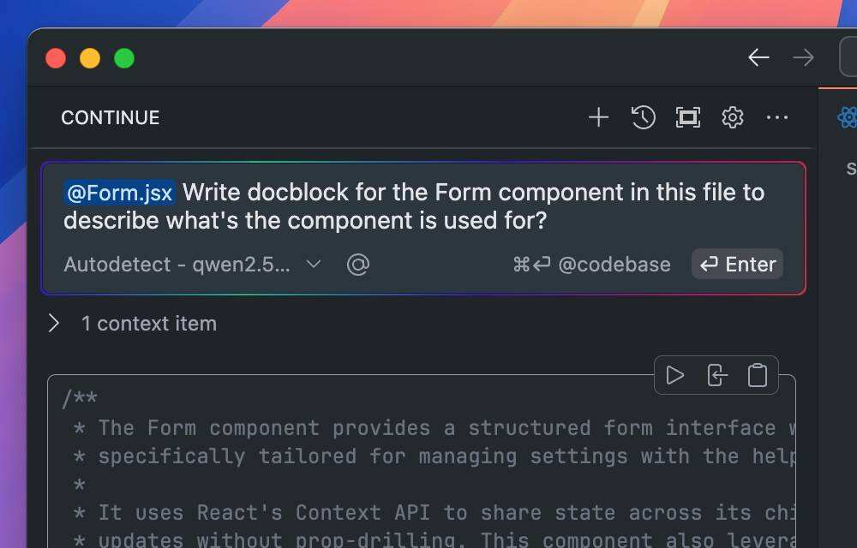Image resolution: width=857 pixels, height=548 pixels.
Task: Switch to the React file tab
Action: [x=847, y=117]
